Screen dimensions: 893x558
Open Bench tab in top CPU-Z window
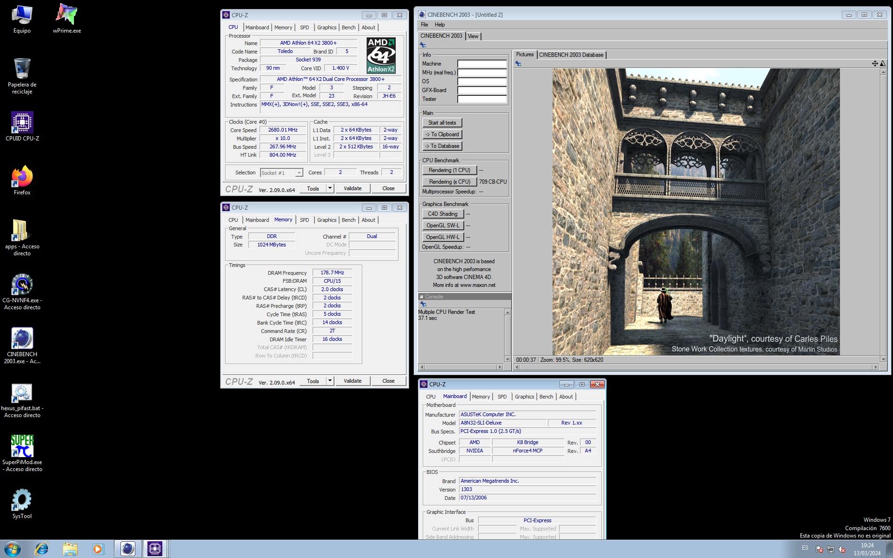coord(348,27)
